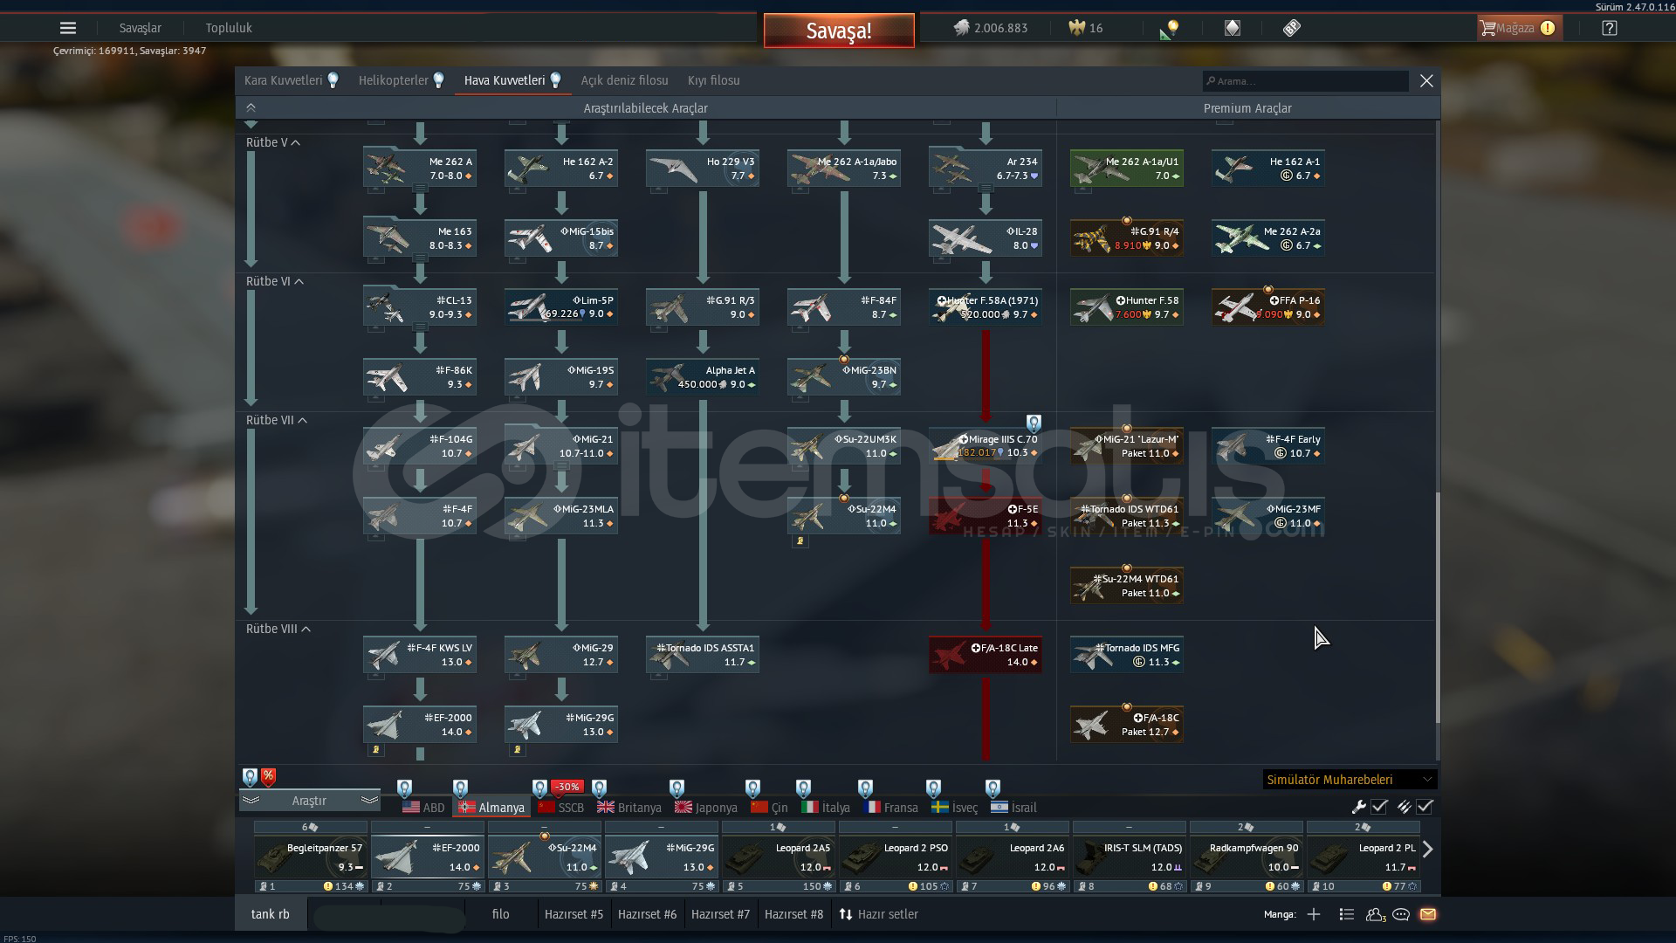Select the Me 262 A aircraft
This screenshot has height=943, width=1676.
tap(420, 169)
